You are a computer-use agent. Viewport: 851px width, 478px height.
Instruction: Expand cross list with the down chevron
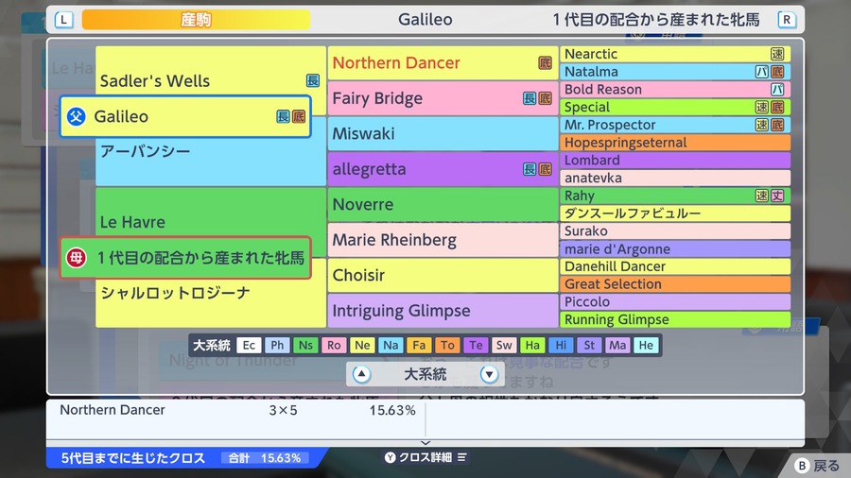(426, 443)
